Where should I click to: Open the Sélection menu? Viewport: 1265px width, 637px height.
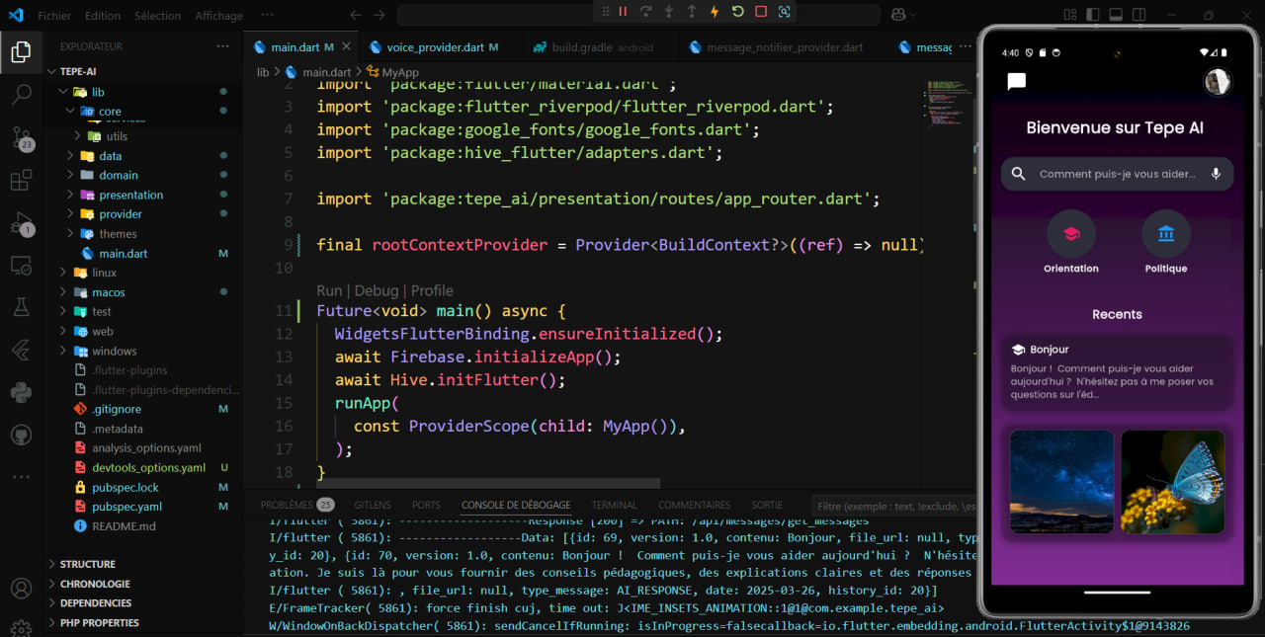pos(158,16)
